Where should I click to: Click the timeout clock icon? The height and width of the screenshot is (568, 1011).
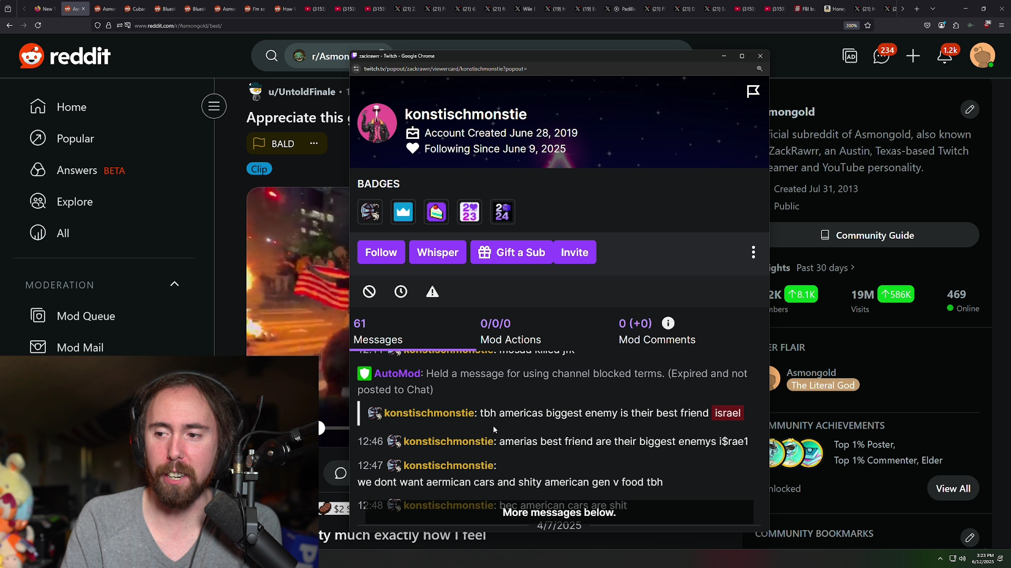401,292
